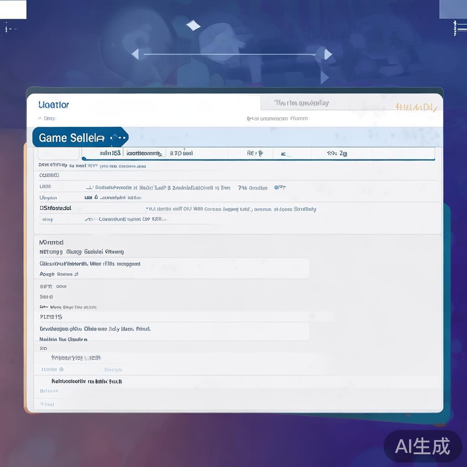Viewport: 467px width, 467px height.
Task: Click the white square in top-left corner
Action: pyautogui.click(x=13, y=10)
